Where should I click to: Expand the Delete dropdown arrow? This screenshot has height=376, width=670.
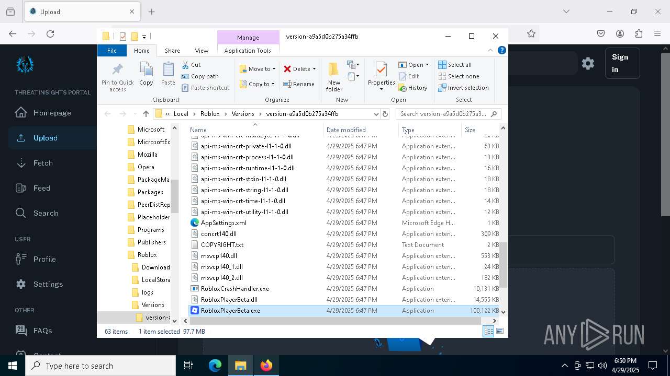coord(314,69)
